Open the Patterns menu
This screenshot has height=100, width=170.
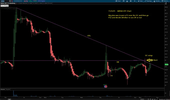coord(165,1)
